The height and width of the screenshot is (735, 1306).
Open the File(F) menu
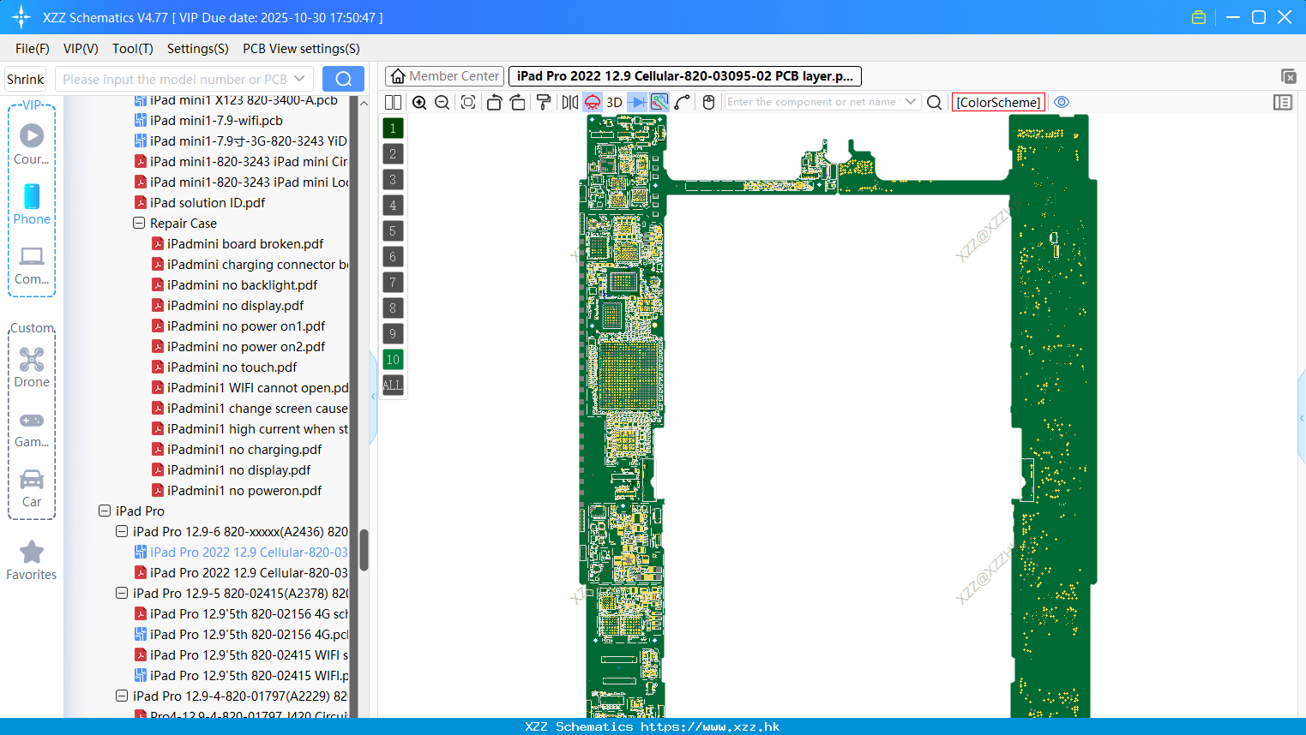click(33, 49)
